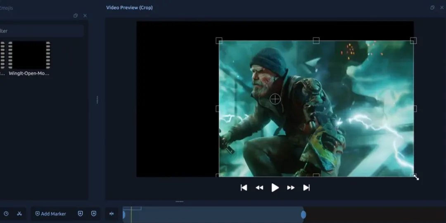Click the yellow playhead line in zoom bar
Viewport: 446px width, 223px height.
(x=131, y=214)
